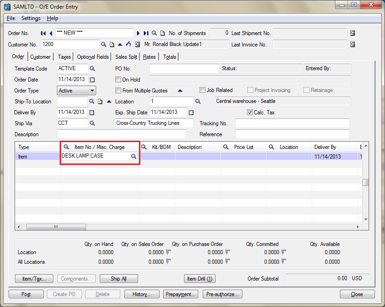Screen dimensions: 385x307
Task: Click the grid horizontal scrollbar thumb
Action: [56, 227]
